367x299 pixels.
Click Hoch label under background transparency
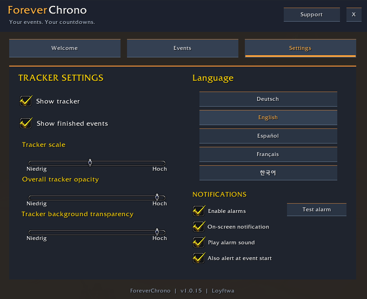point(159,238)
